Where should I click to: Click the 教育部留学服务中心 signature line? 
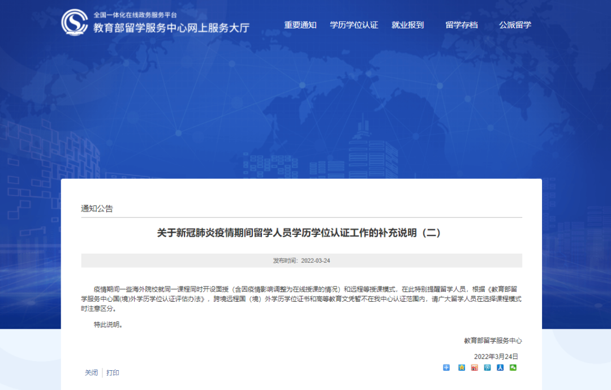tap(492, 340)
